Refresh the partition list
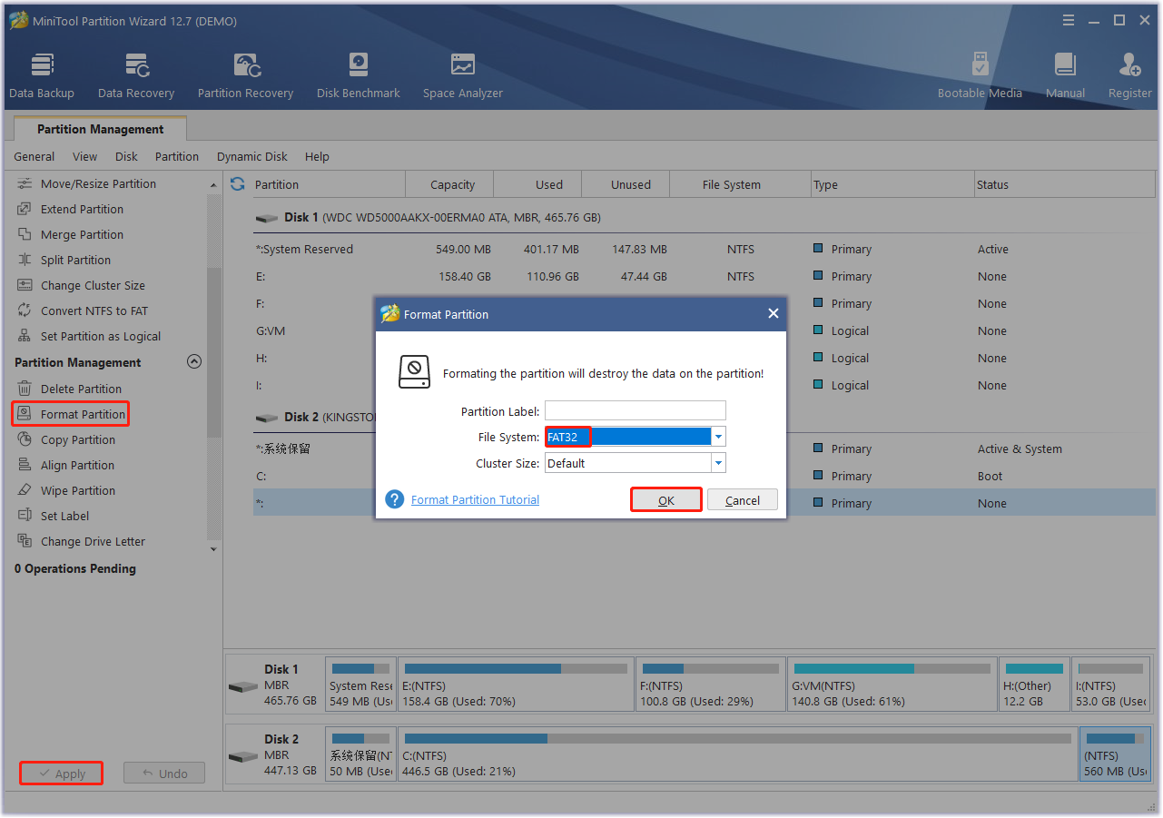The width and height of the screenshot is (1163, 818). pyautogui.click(x=238, y=184)
